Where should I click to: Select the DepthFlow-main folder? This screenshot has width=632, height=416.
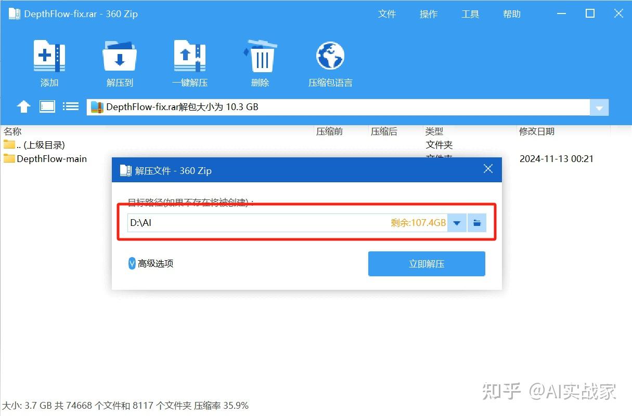pyautogui.click(x=50, y=159)
